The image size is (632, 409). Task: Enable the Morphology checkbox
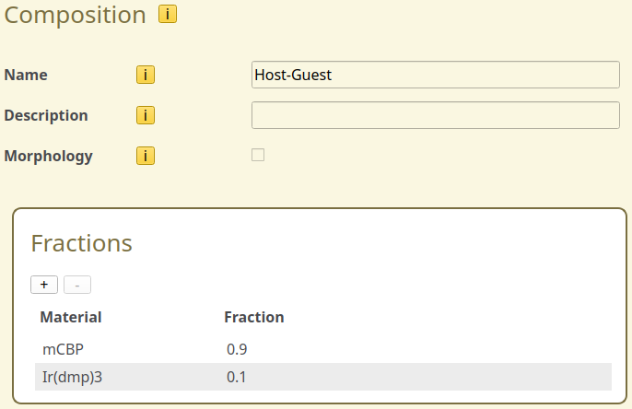[x=258, y=155]
